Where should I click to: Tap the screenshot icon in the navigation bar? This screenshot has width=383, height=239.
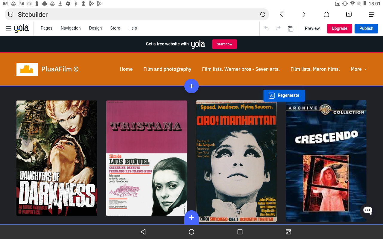(288, 232)
